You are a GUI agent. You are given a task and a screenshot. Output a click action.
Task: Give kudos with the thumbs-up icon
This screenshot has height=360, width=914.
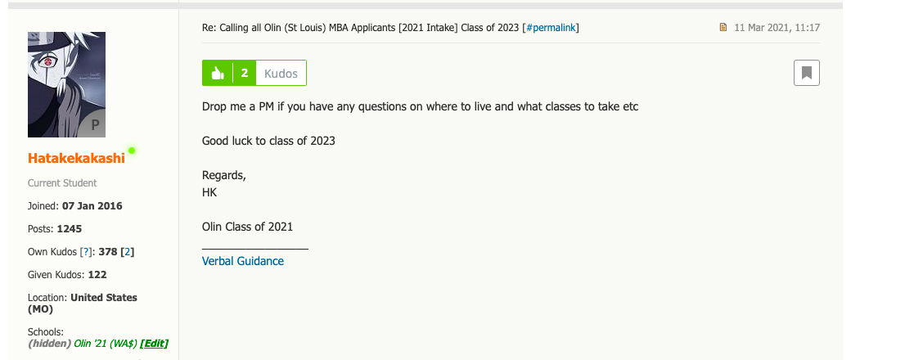click(x=218, y=73)
